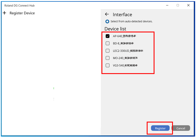Select the VG3-540 device name text
196x138 pixels.
tap(125, 65)
